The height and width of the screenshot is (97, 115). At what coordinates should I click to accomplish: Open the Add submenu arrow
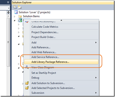tap(96, 43)
